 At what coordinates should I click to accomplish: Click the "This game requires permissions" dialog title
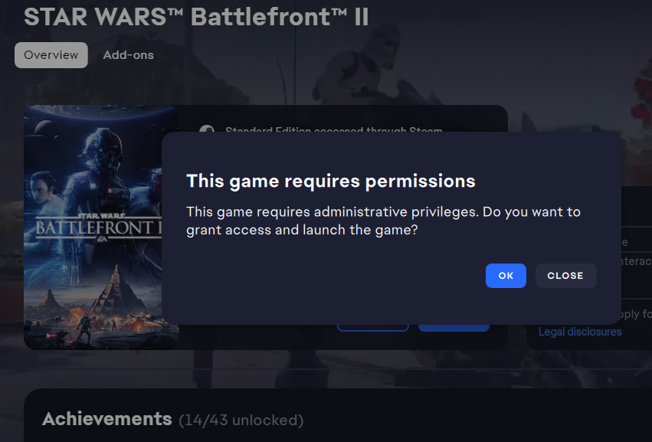point(331,182)
